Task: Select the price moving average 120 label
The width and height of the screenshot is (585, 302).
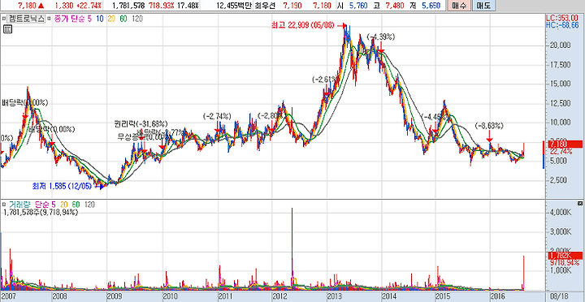Action: coord(137,19)
